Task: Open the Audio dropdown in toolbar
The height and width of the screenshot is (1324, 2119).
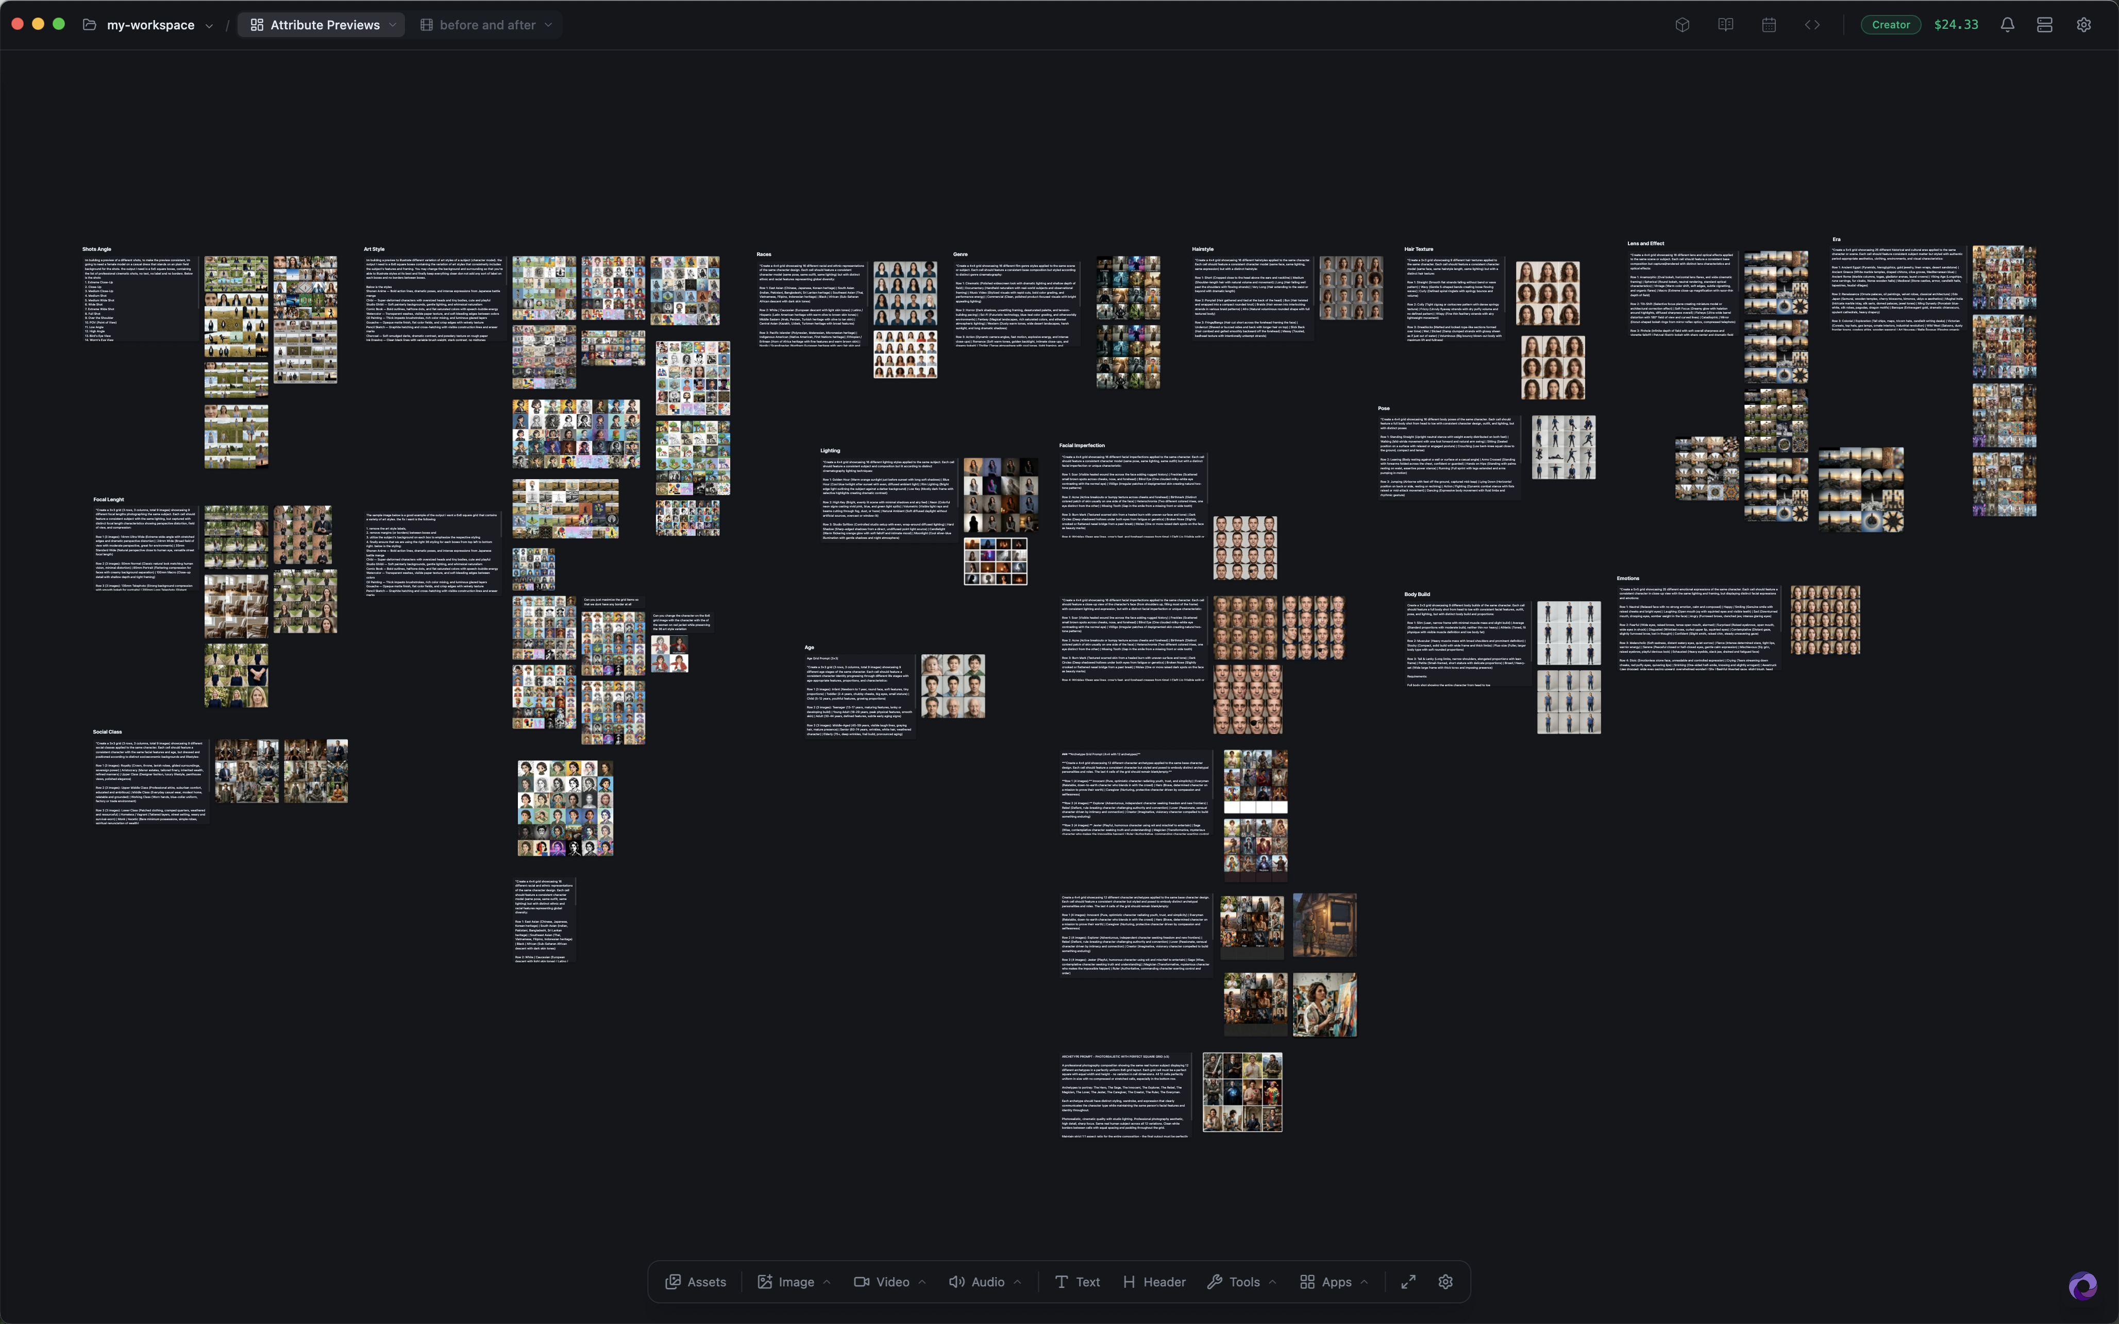Action: (1017, 1281)
